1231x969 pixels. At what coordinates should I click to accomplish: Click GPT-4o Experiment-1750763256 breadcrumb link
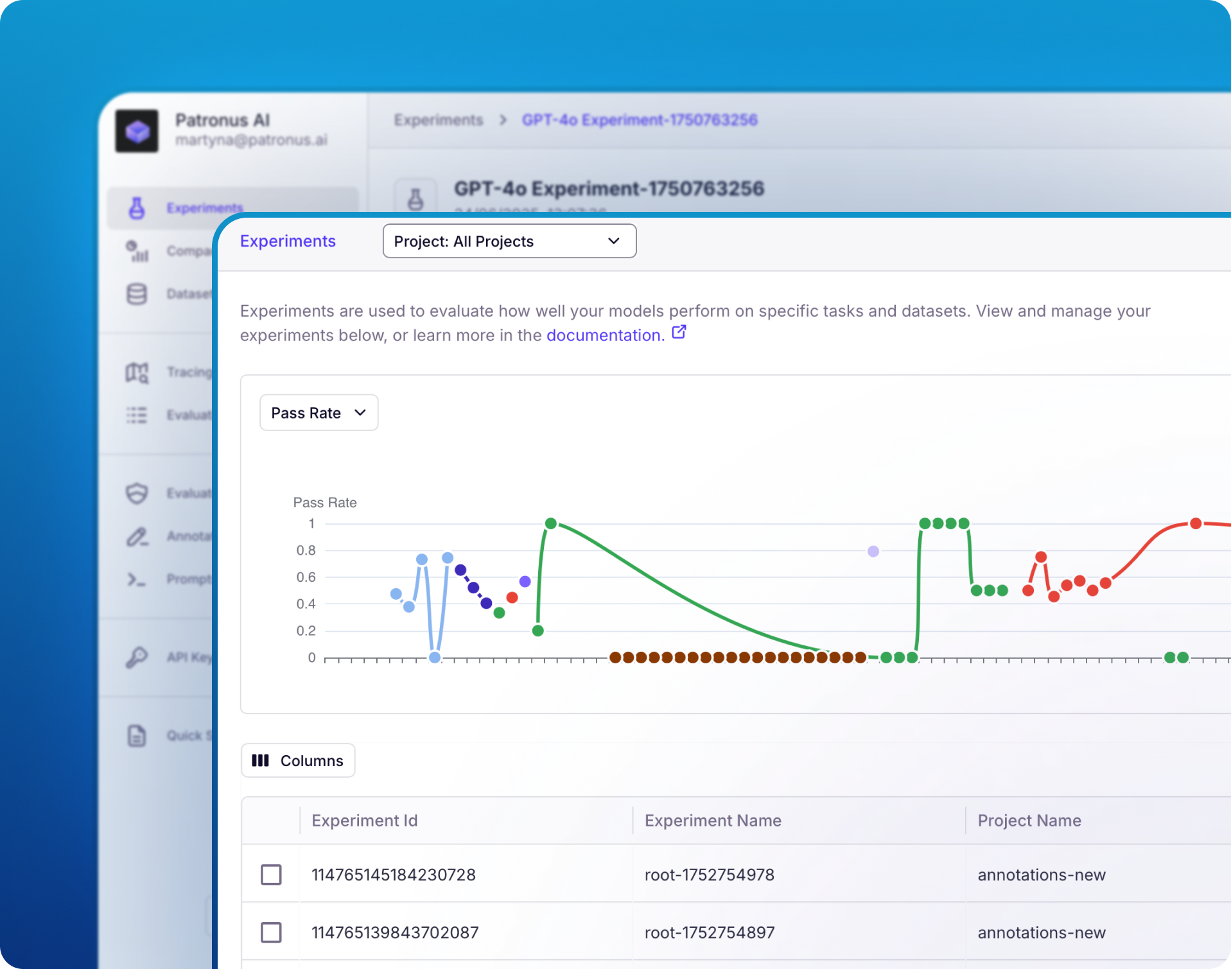pos(640,120)
